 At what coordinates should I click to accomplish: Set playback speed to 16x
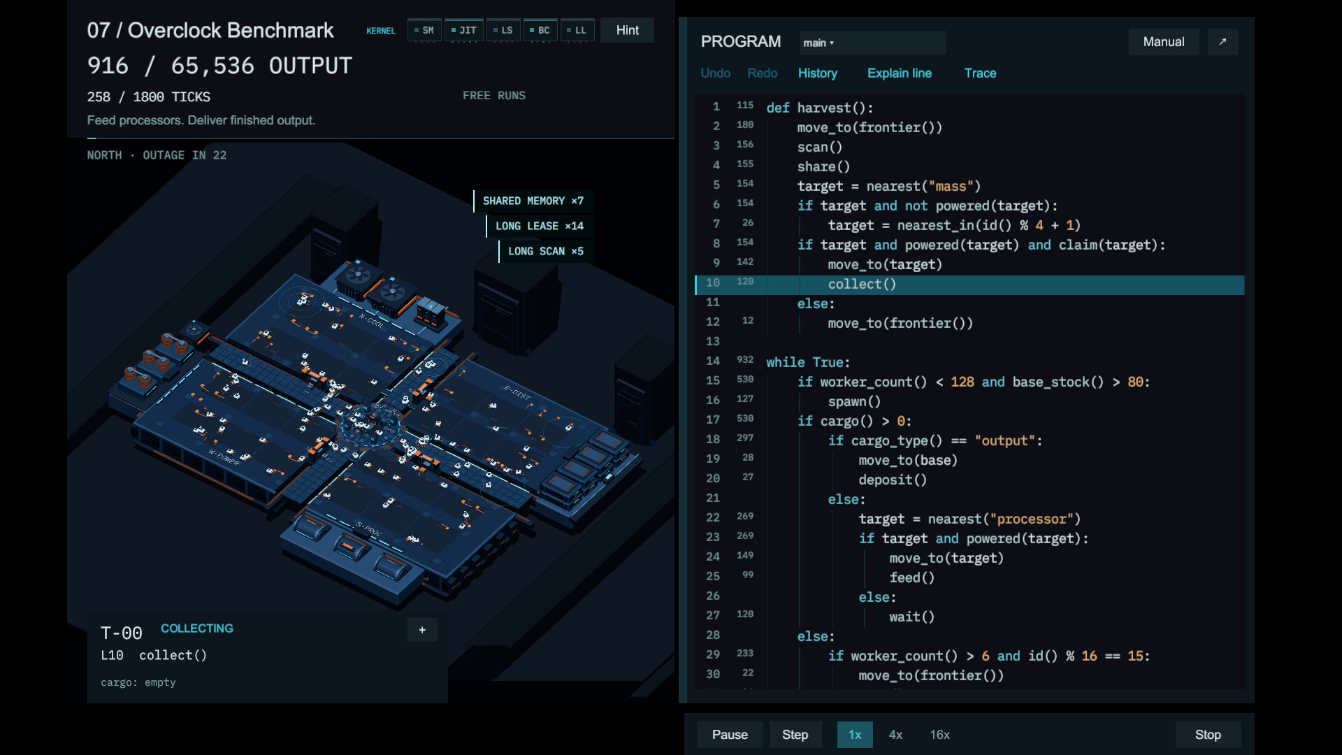click(939, 735)
